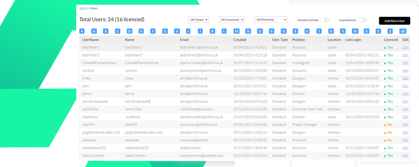
Task: Click the Add New User button
Action: coord(394,20)
